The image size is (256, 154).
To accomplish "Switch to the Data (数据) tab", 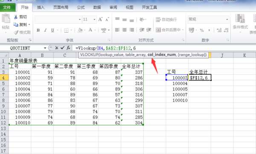I will 97,7.
